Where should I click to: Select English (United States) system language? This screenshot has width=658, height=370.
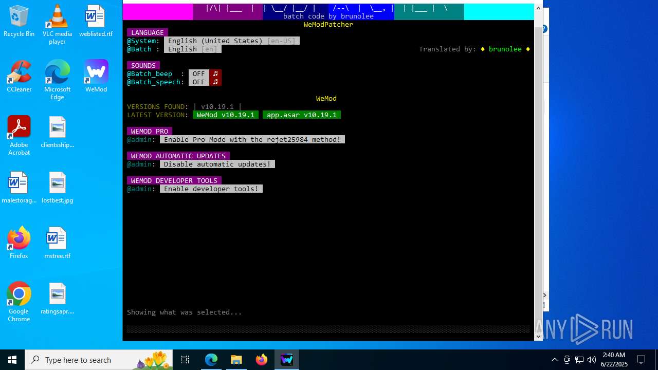click(232, 41)
